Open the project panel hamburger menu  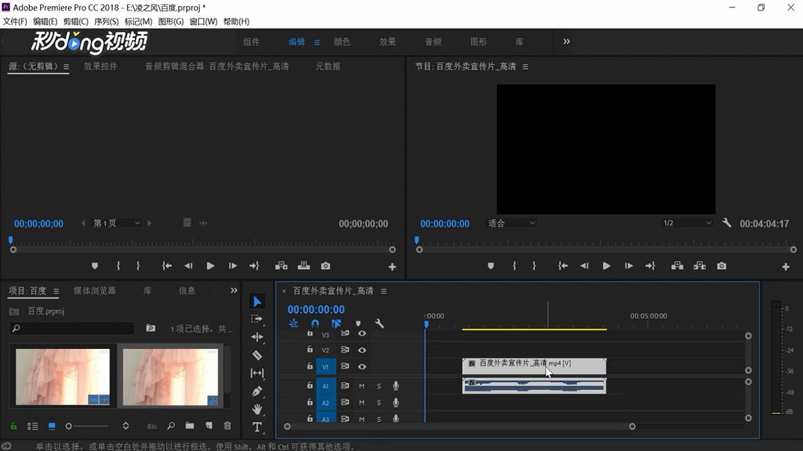pos(56,291)
